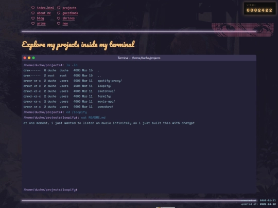Click the README output about chatgpt

tap(109, 123)
